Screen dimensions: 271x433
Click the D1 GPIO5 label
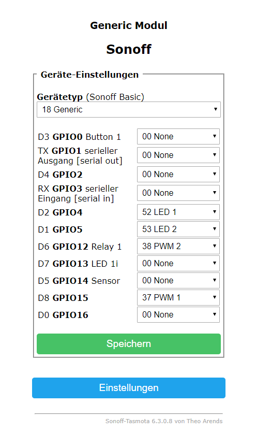click(60, 230)
